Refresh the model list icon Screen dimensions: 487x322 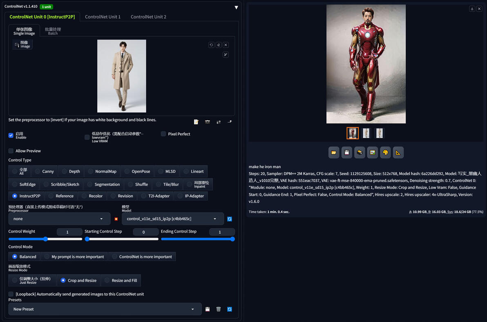coord(230,219)
